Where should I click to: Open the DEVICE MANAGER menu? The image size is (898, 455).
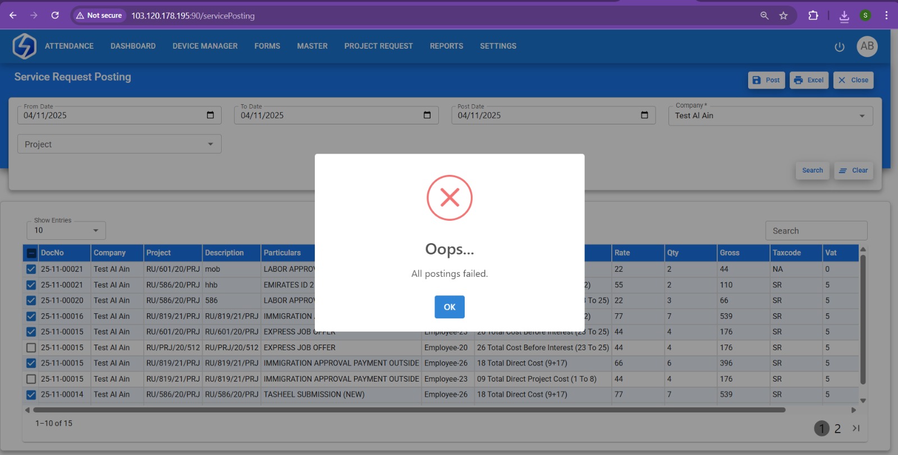tap(205, 46)
